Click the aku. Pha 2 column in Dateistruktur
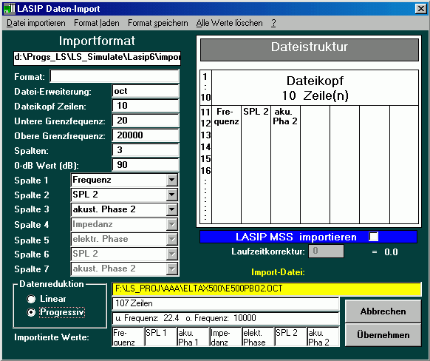 point(285,164)
